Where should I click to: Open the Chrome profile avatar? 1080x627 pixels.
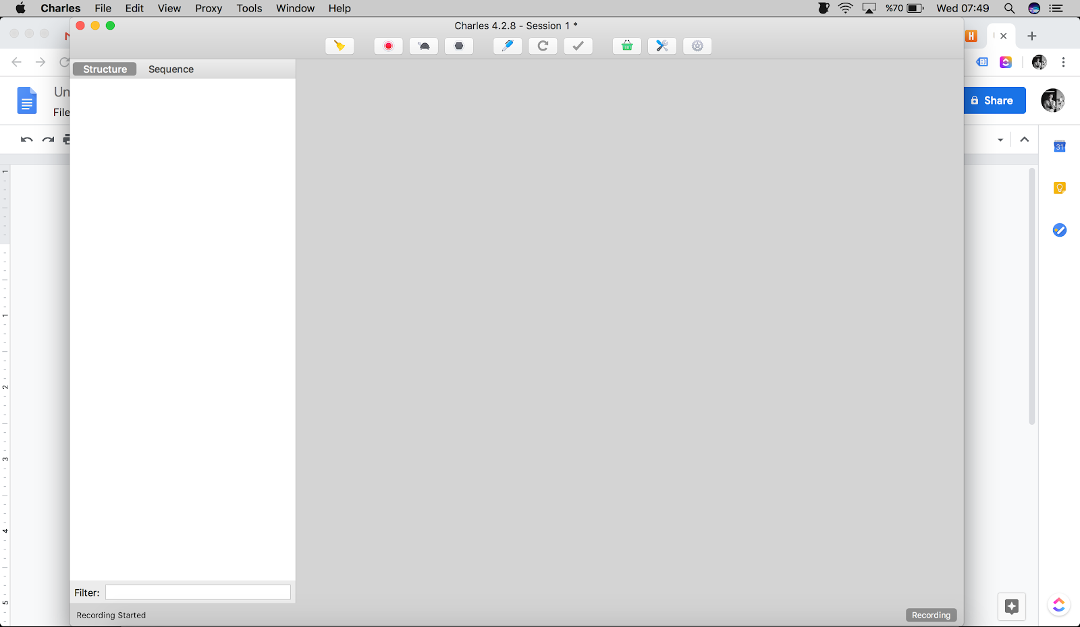click(1039, 62)
